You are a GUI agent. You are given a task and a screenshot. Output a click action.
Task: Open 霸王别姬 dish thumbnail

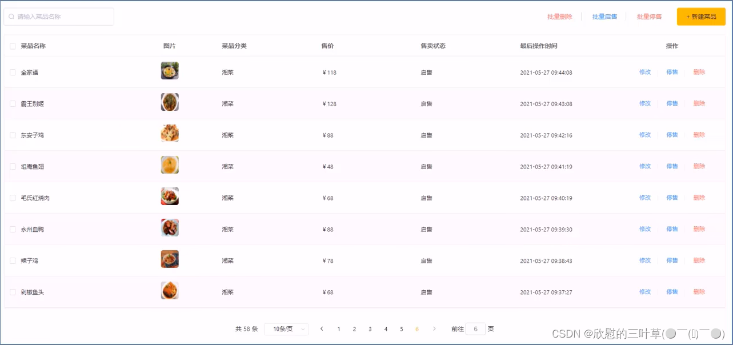coord(170,102)
